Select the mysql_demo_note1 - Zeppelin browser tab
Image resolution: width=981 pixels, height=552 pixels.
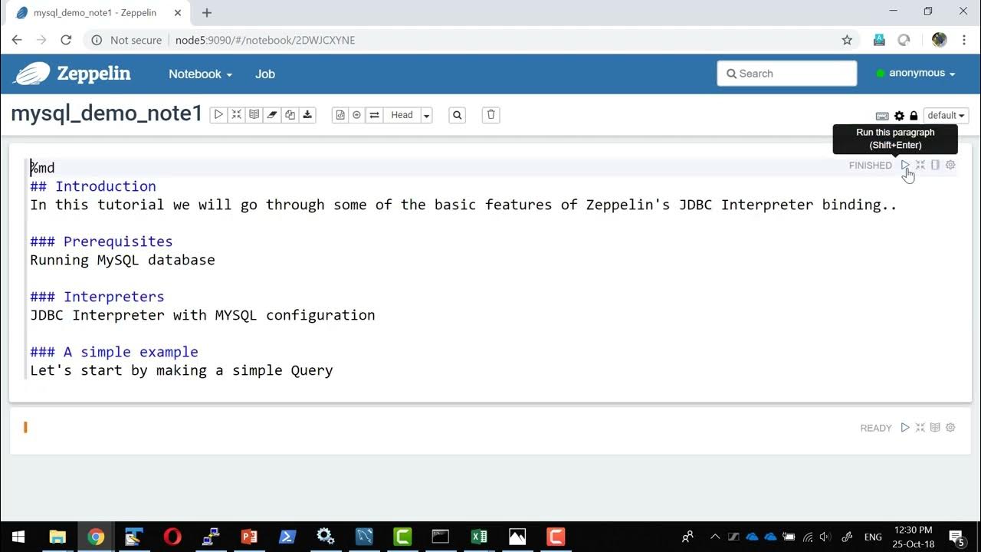[96, 13]
